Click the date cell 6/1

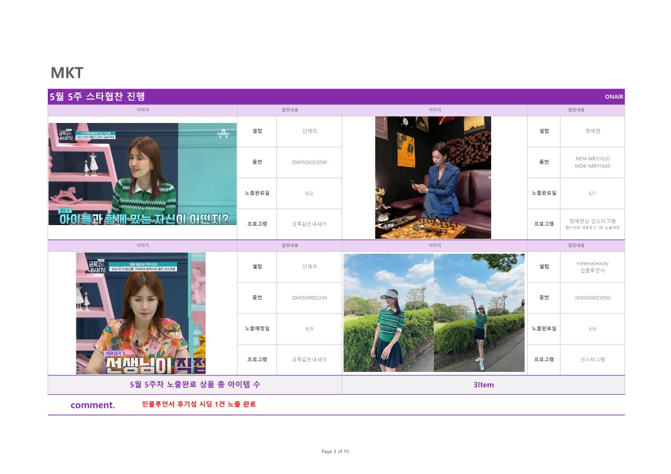coord(593,193)
